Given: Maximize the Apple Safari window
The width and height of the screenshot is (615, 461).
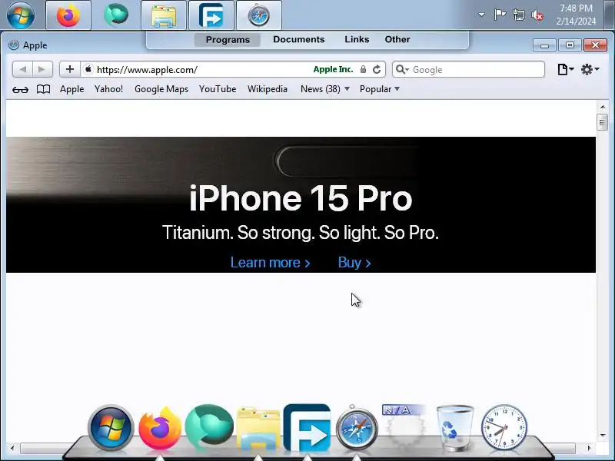Looking at the screenshot, I should (x=570, y=45).
